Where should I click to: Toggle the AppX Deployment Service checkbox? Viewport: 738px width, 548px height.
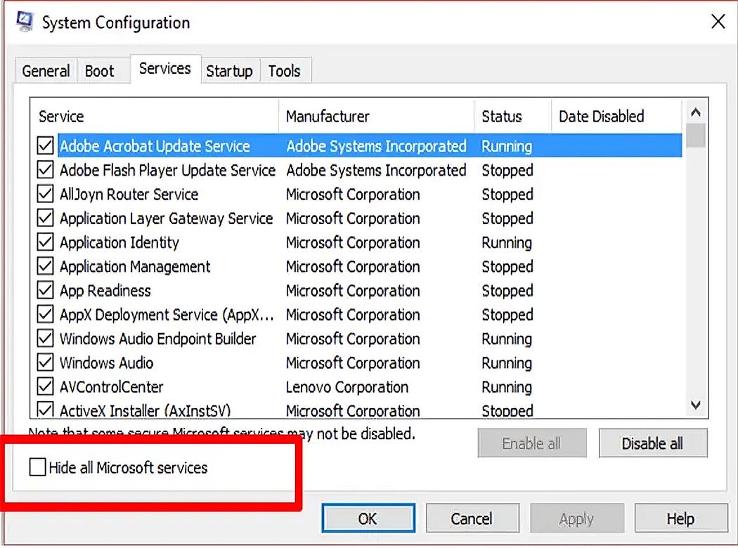[x=45, y=314]
